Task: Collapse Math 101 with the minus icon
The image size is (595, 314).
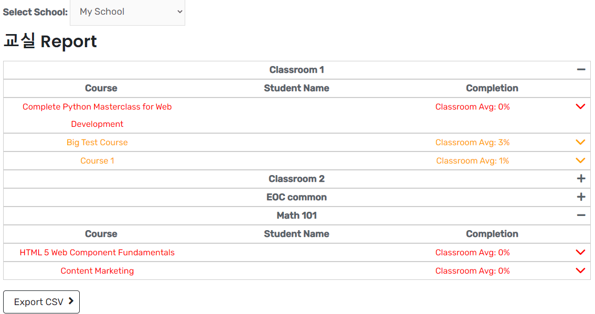Action: (580, 215)
